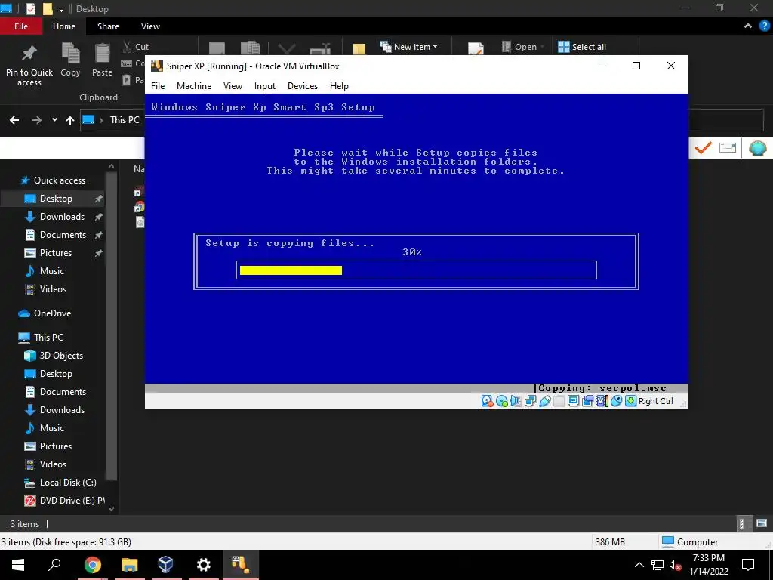Click the shared folders indicator in VirtualBox
Viewport: 773px width, 580px height.
(559, 401)
